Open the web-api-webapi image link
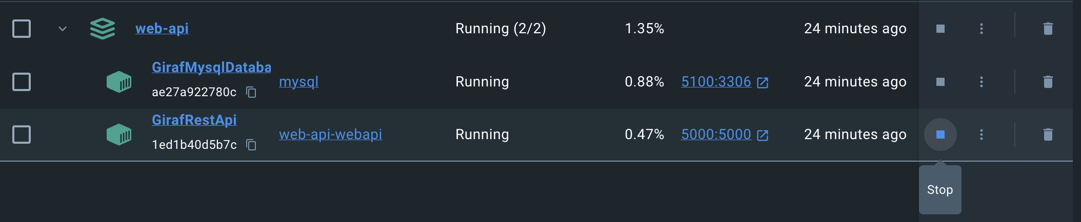1081x222 pixels. click(330, 135)
